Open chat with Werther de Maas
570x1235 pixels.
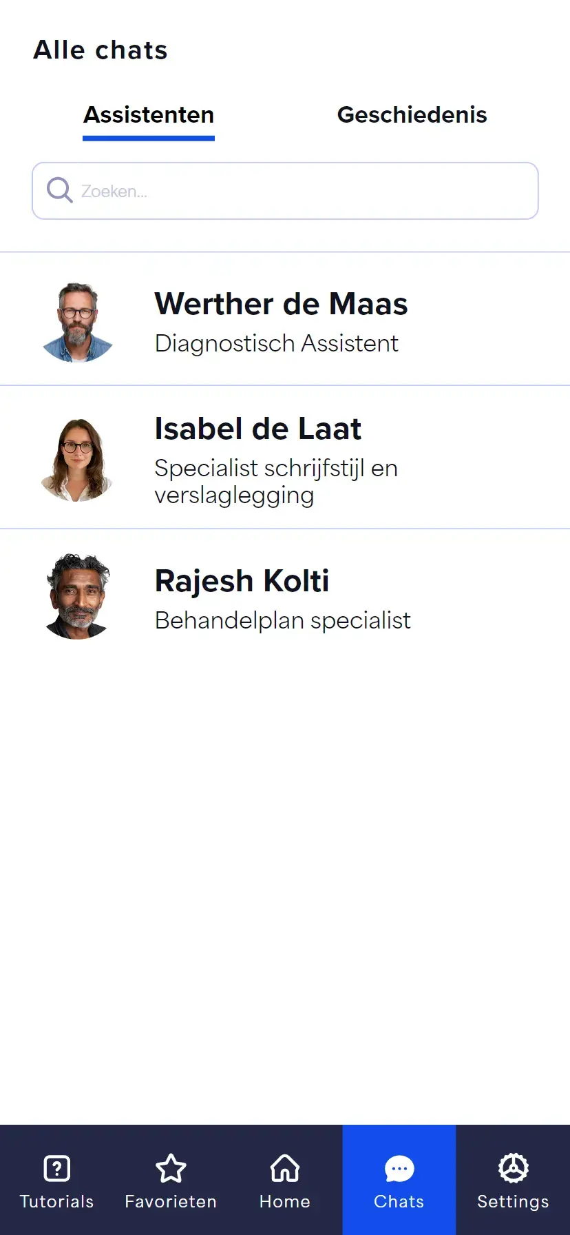click(281, 304)
